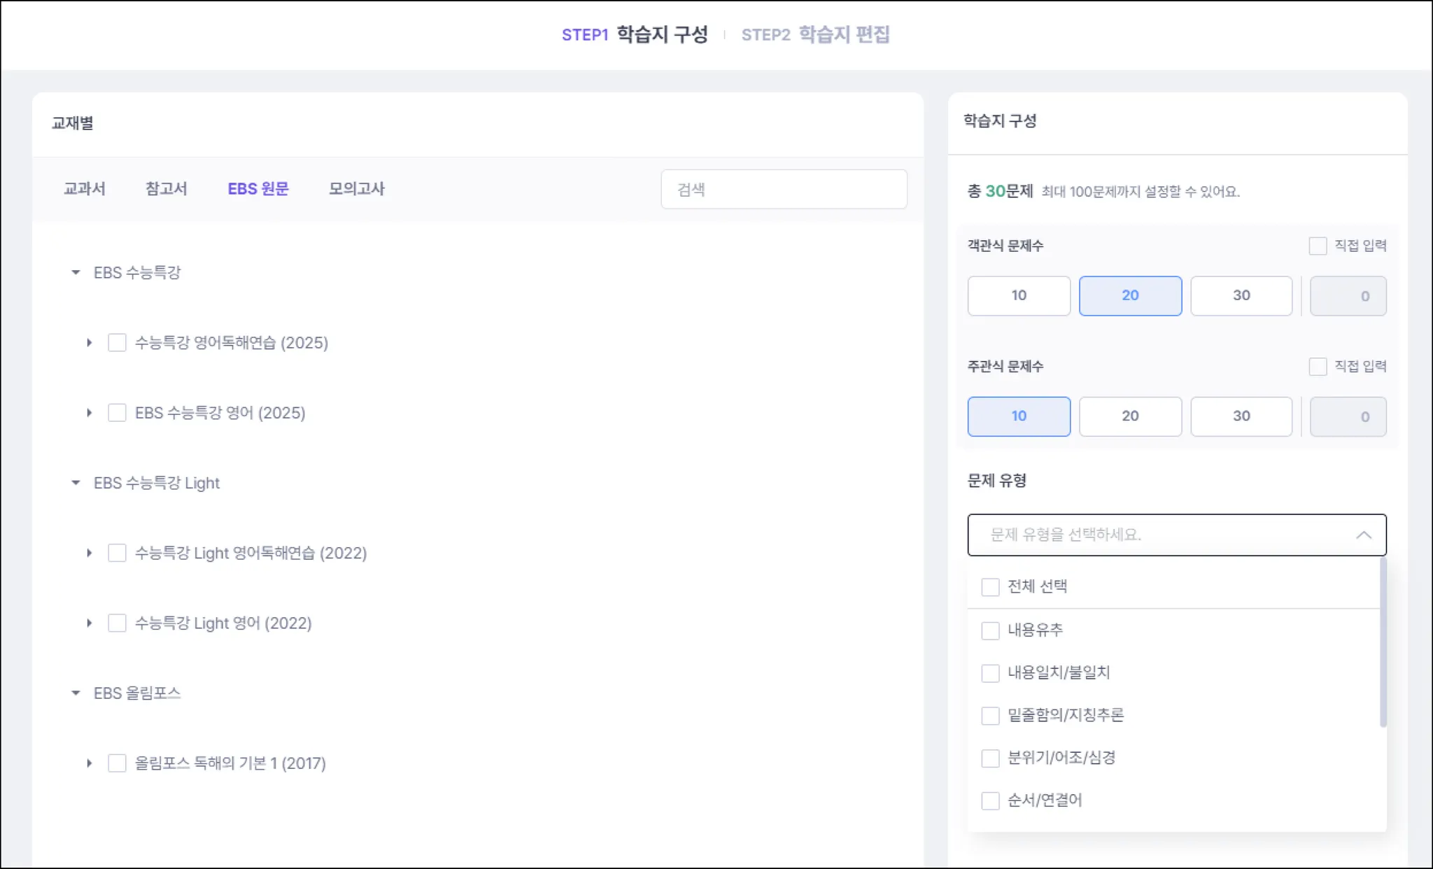Image resolution: width=1433 pixels, height=869 pixels.
Task: Go to STEP2 학습지 편집
Action: coord(815,34)
